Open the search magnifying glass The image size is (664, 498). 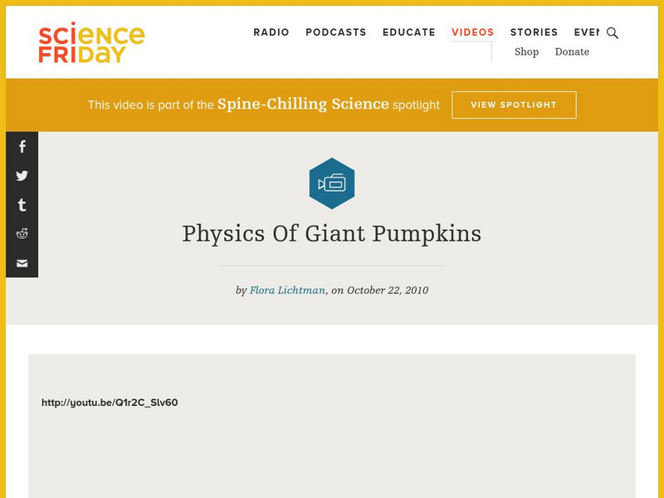pos(613,33)
